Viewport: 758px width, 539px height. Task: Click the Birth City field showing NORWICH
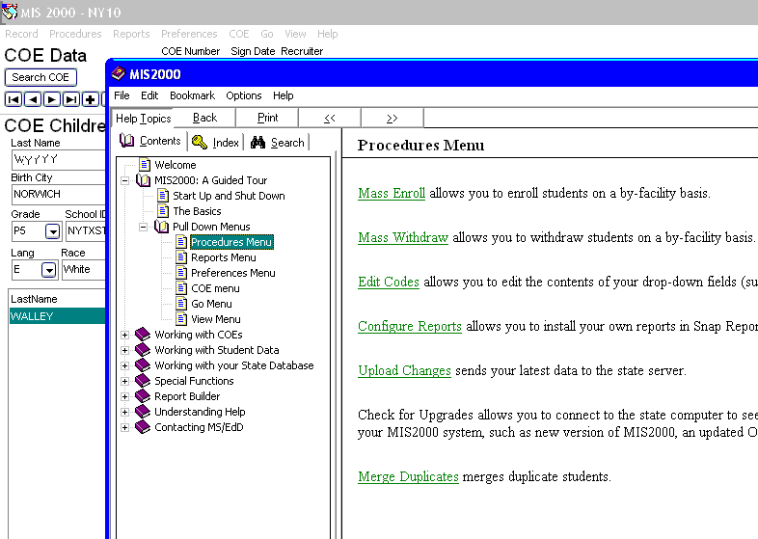click(59, 195)
